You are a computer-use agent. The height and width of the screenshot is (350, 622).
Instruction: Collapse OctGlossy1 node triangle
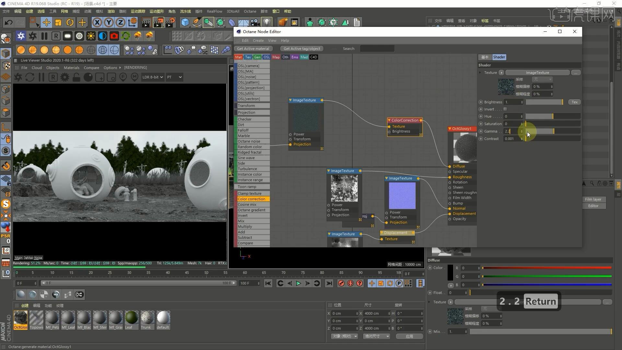pos(450,129)
